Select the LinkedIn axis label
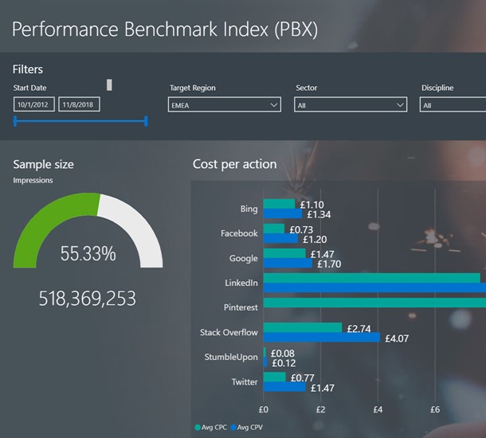 pos(241,283)
